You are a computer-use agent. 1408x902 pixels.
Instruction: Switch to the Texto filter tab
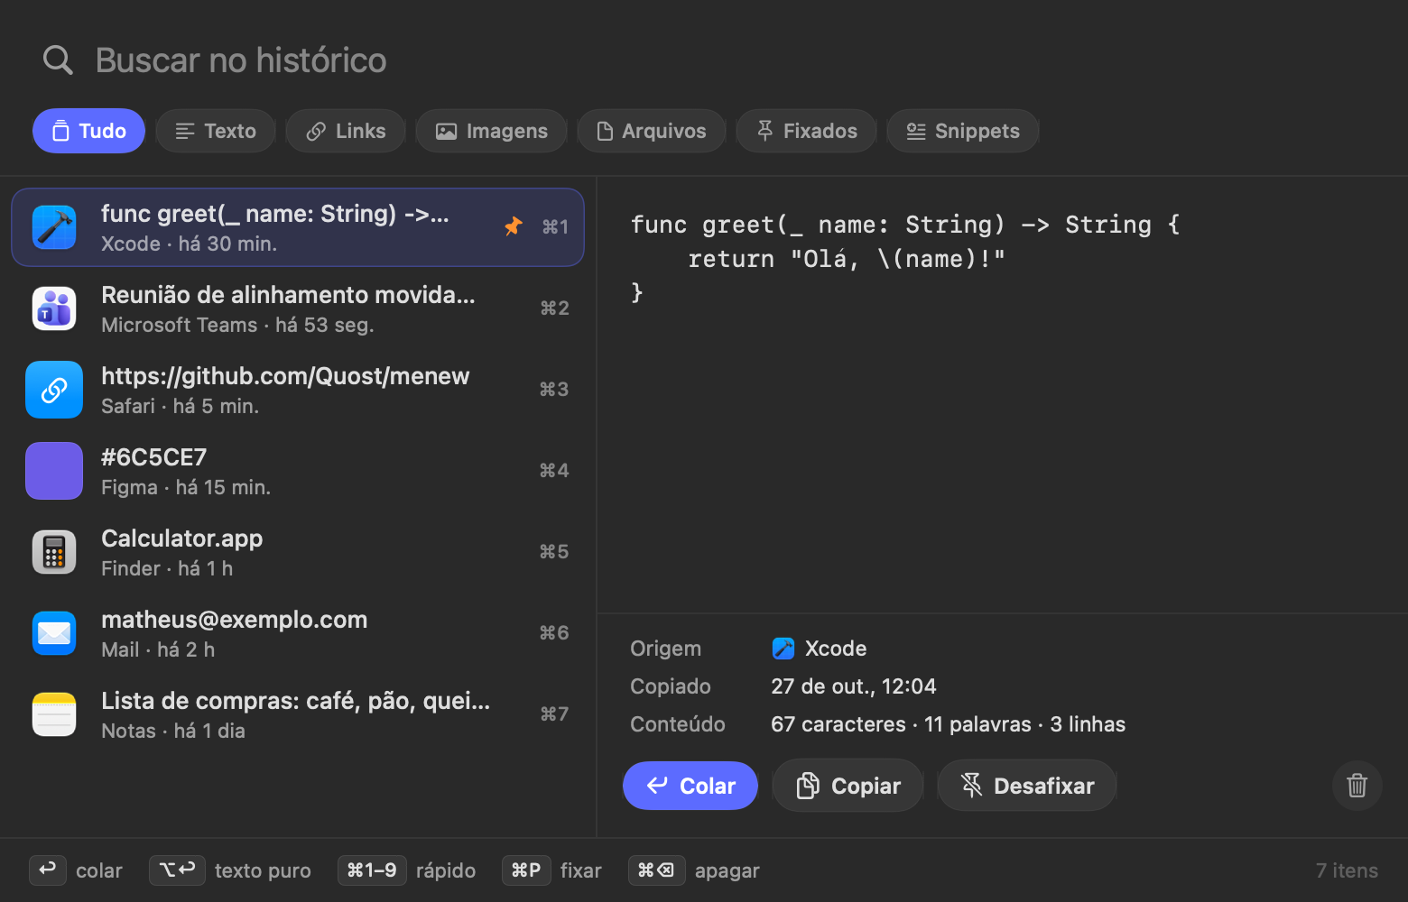[x=216, y=131]
